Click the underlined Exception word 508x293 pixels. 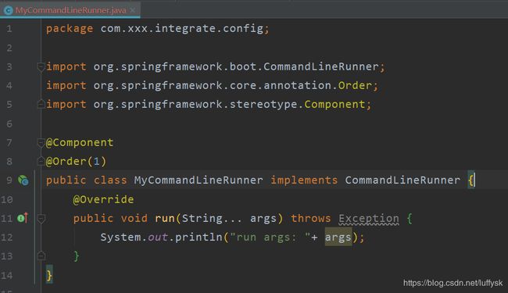(369, 219)
